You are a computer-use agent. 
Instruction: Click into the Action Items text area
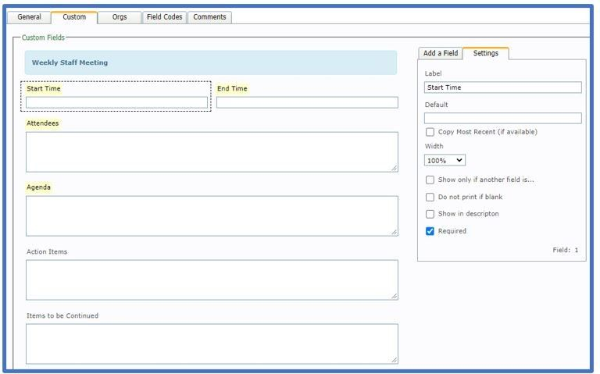pyautogui.click(x=212, y=280)
